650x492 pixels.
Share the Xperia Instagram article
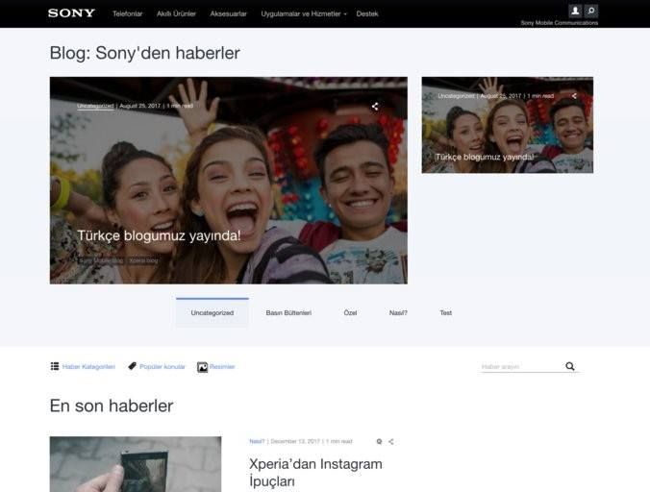point(391,442)
